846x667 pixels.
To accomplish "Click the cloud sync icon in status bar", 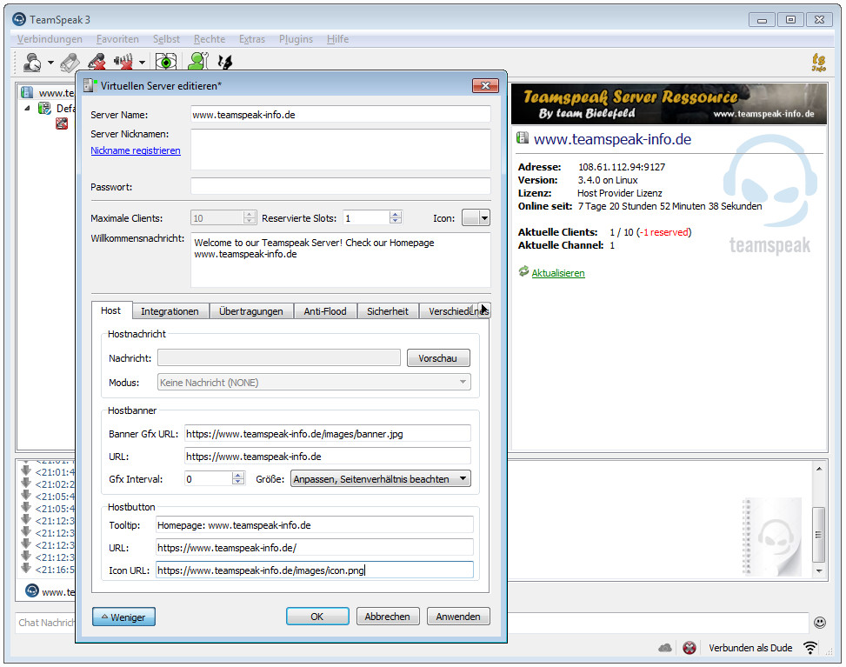I will pyautogui.click(x=664, y=648).
